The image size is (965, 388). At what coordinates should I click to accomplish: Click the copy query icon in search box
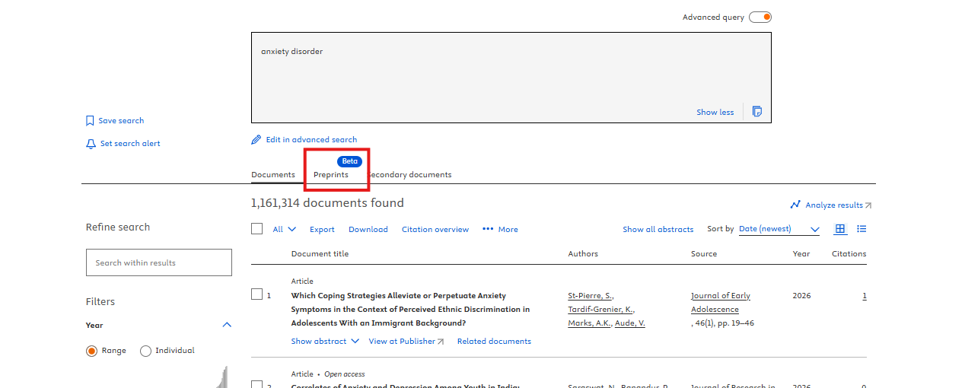(756, 112)
